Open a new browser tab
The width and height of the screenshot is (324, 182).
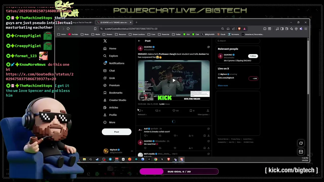[x=136, y=22]
